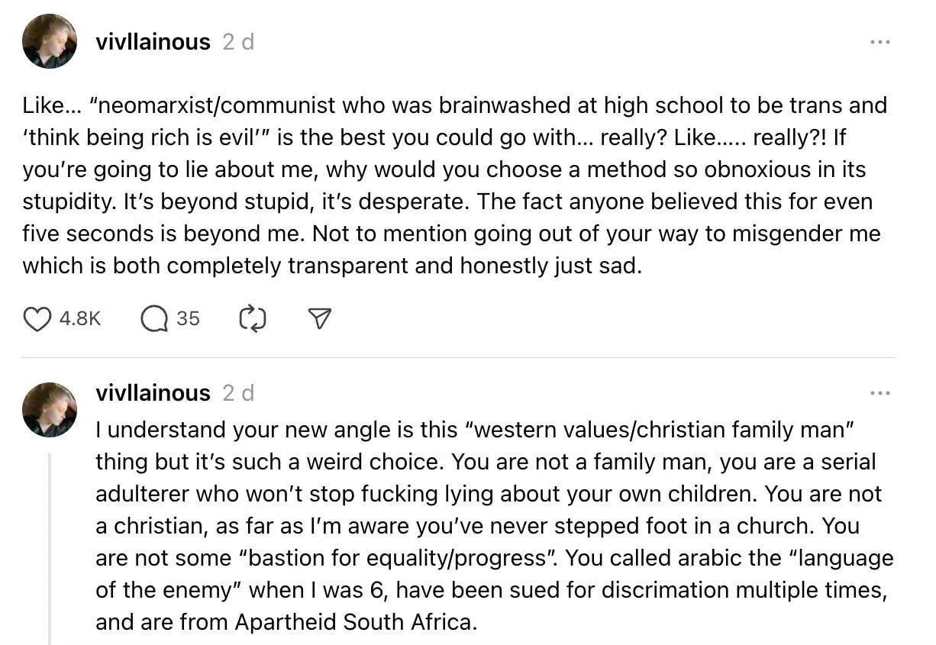Click the vivllainous username on the second post
936x645 pixels.
153,393
